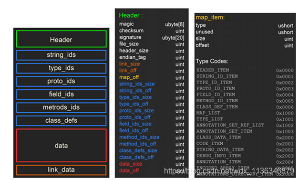Select the "0x1000" code value
Image resolution: width=299 pixels, height=180 pixels.
click(285, 113)
